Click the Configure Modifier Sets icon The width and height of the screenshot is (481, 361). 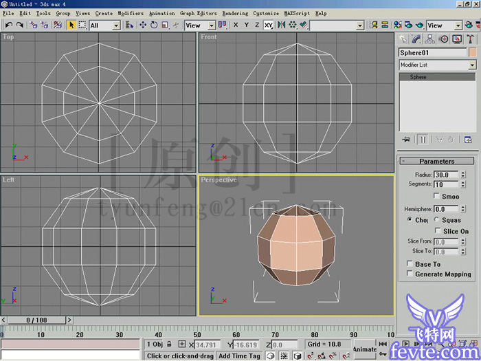tap(468, 140)
